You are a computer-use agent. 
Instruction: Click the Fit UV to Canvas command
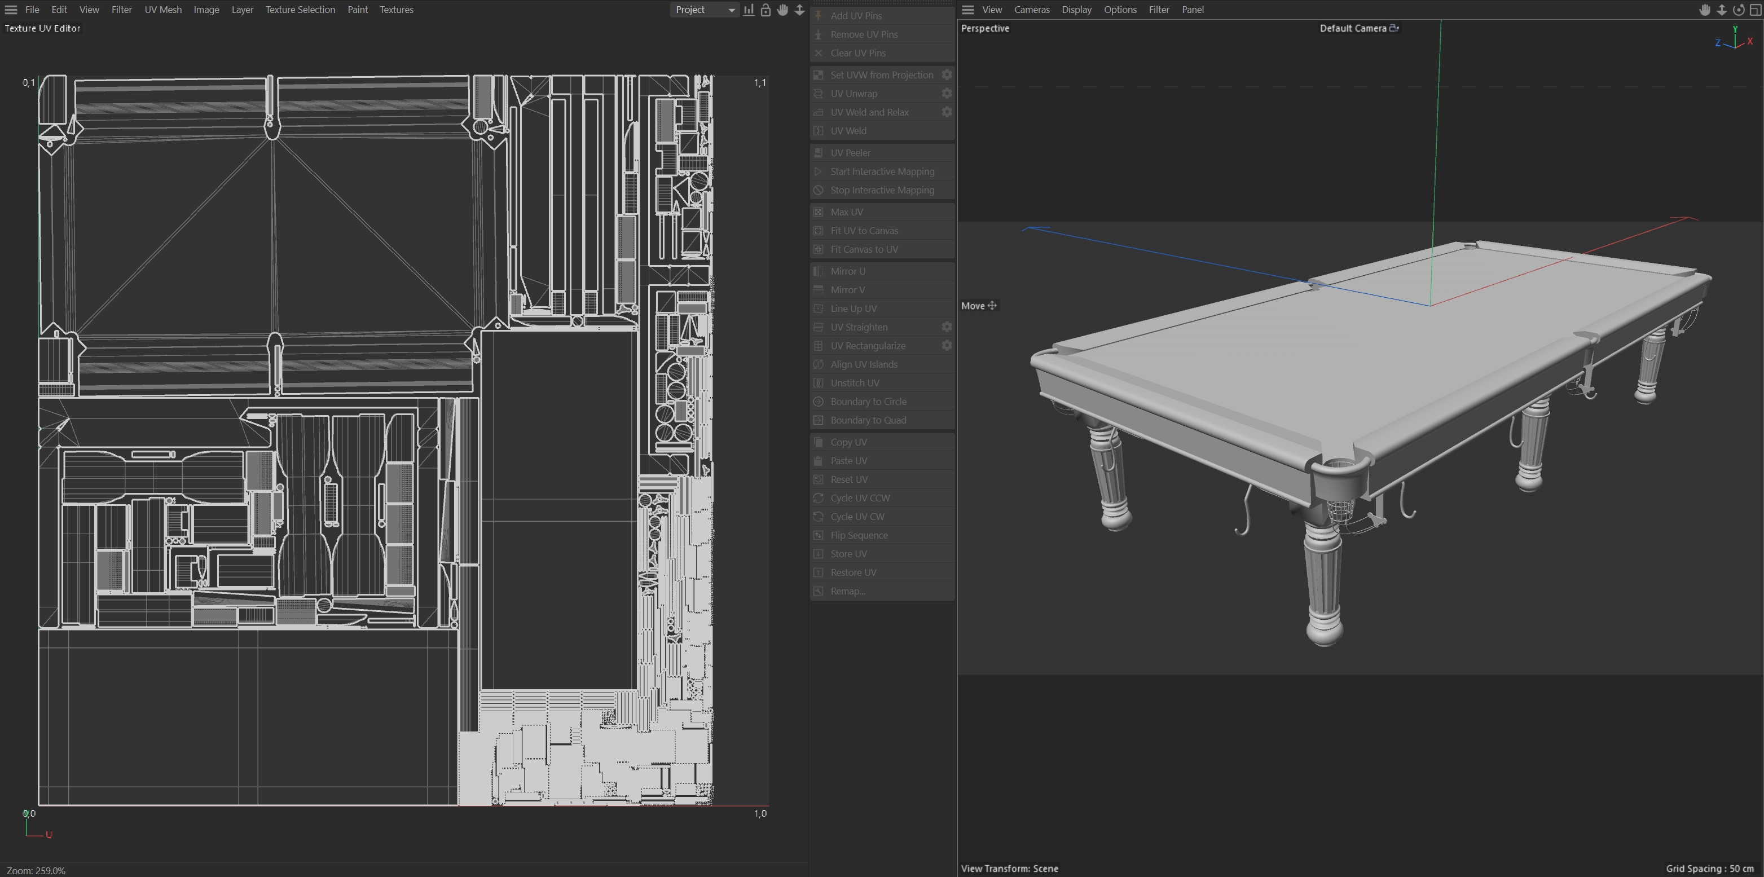(x=864, y=231)
